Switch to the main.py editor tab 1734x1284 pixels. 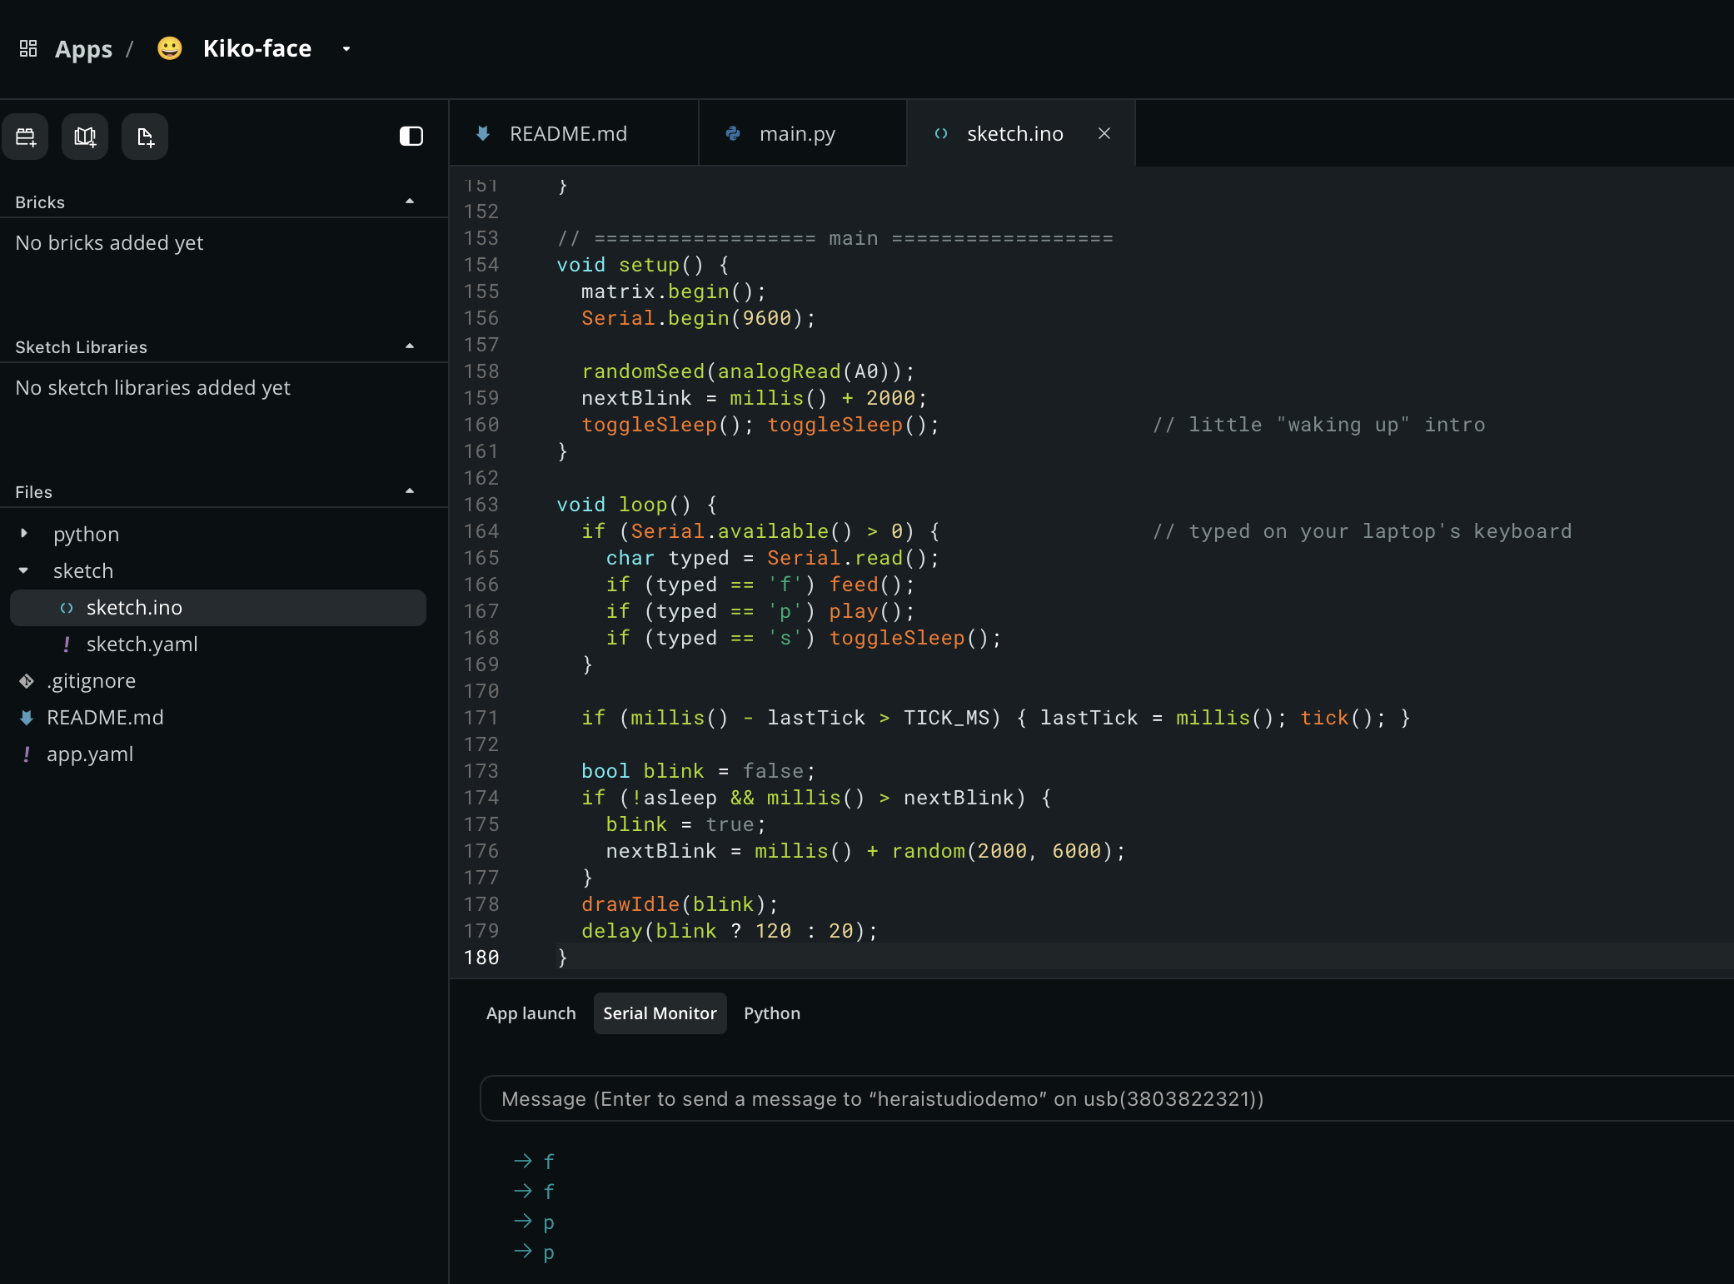click(x=803, y=133)
